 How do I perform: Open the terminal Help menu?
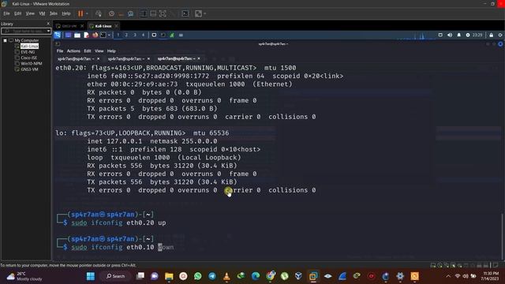[111, 50]
